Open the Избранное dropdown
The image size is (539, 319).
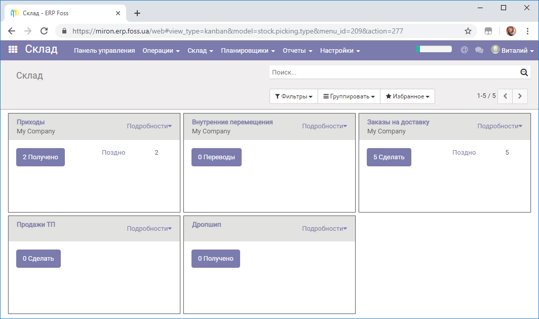[407, 96]
